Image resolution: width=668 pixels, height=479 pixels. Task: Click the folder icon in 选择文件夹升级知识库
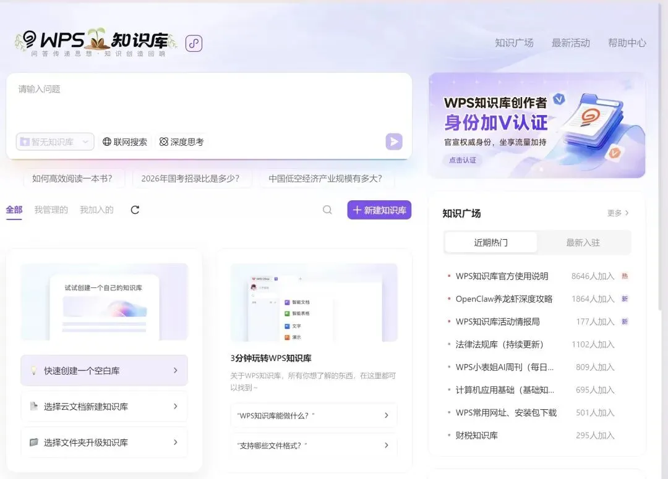click(x=33, y=443)
